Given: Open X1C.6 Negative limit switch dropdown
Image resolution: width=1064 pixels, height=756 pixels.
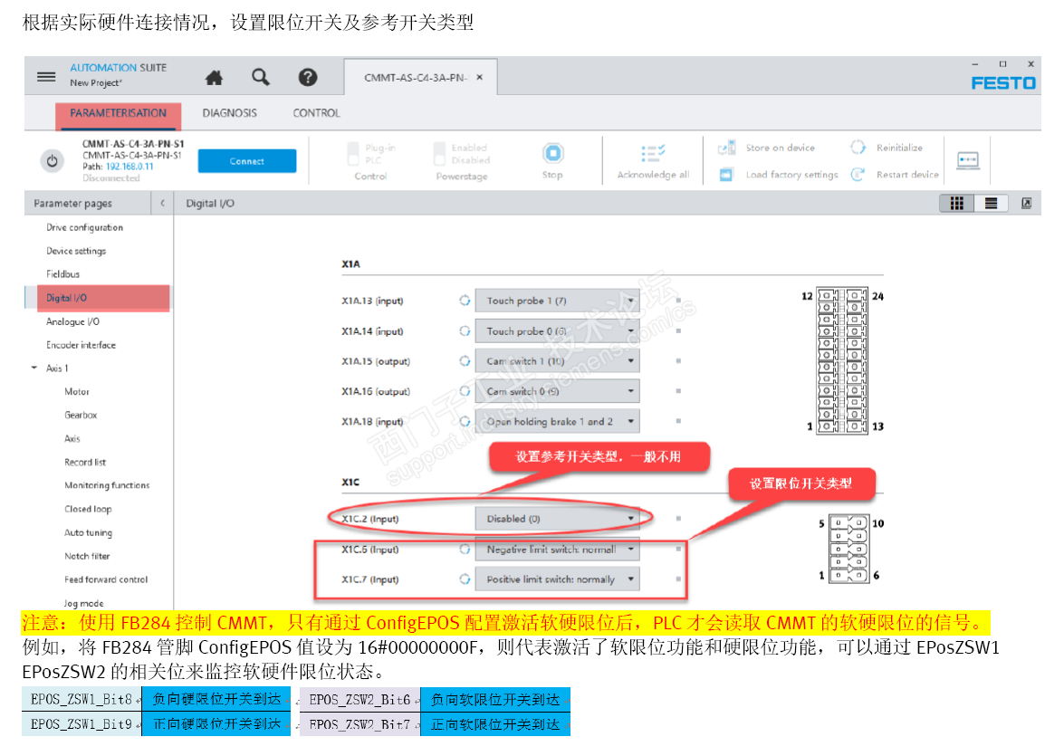Looking at the screenshot, I should point(557,549).
